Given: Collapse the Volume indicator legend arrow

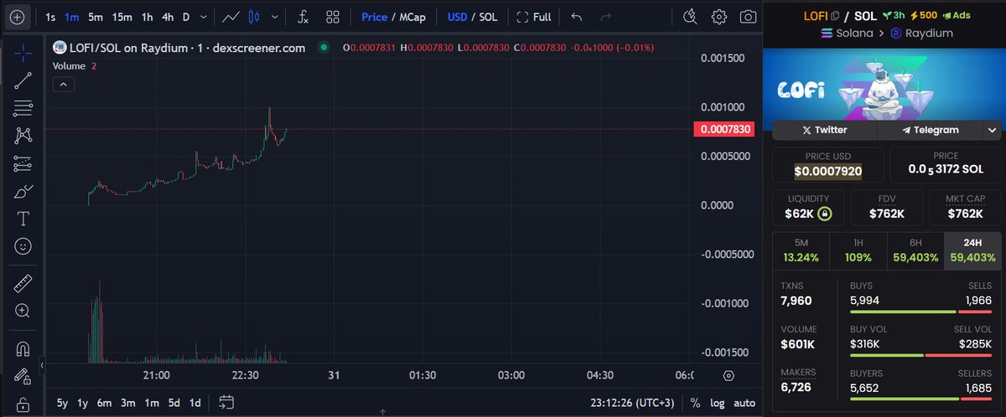Looking at the screenshot, I should coord(64,84).
